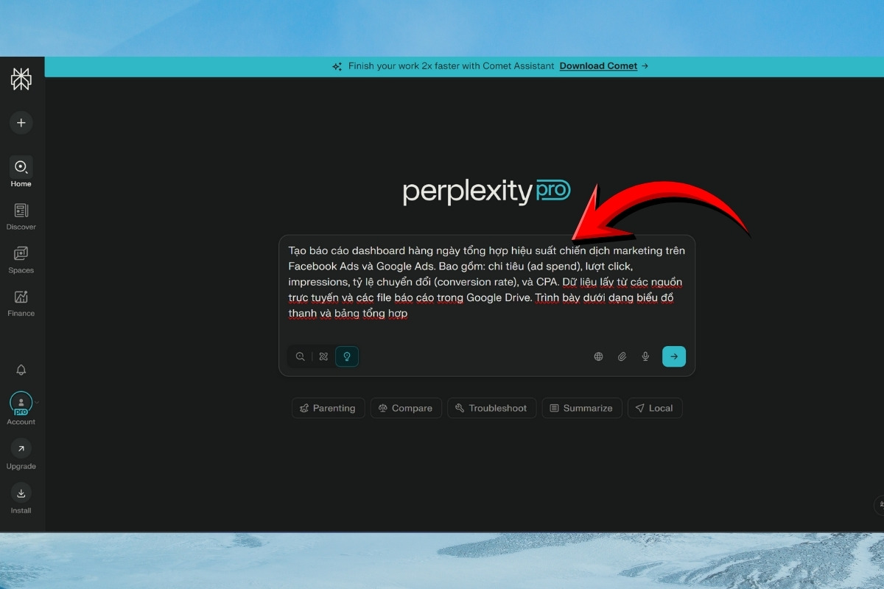This screenshot has width=884, height=589.
Task: Activate voice input with the microphone icon
Action: pyautogui.click(x=645, y=356)
